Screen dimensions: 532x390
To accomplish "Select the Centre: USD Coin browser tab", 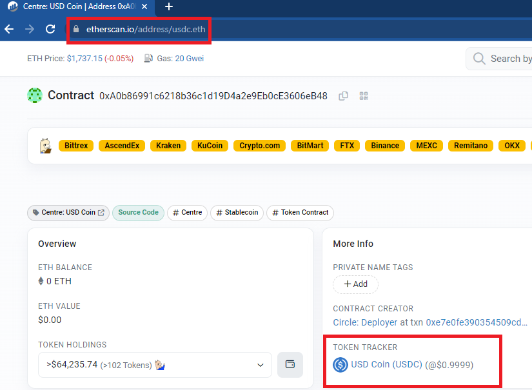I will [78, 6].
